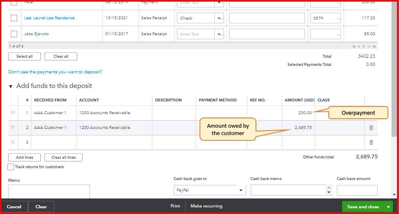The image size is (399, 214).
Task: Click the PAYMENT METHOD column header
Action: pyautogui.click(x=217, y=100)
